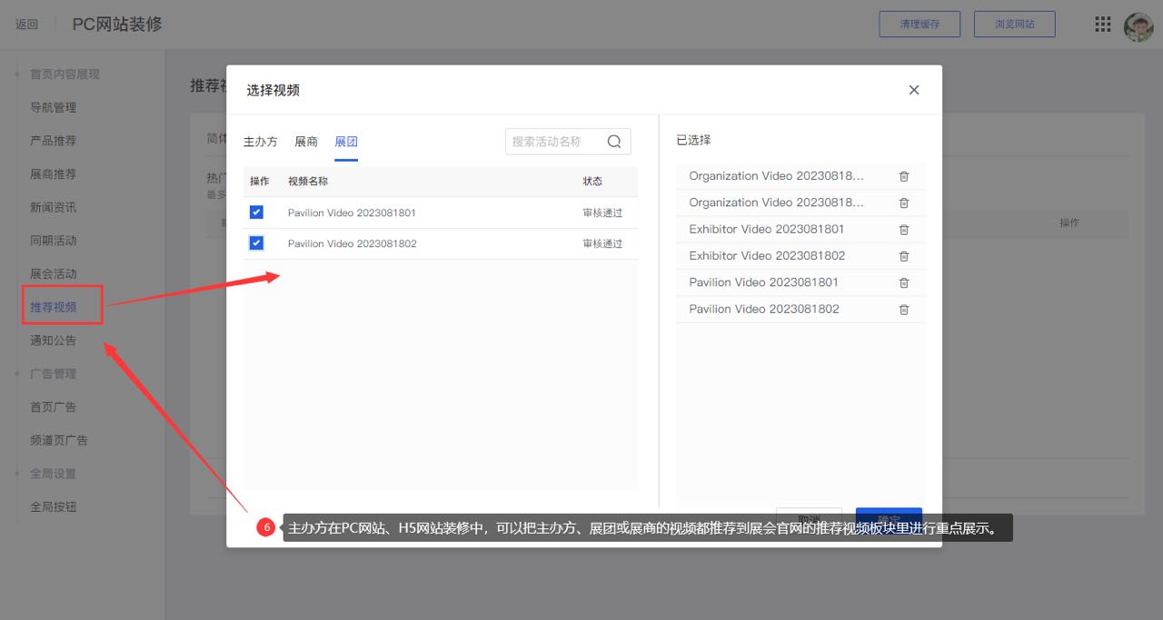This screenshot has width=1163, height=620.
Task: Click the search magnifier icon
Action: point(614,142)
